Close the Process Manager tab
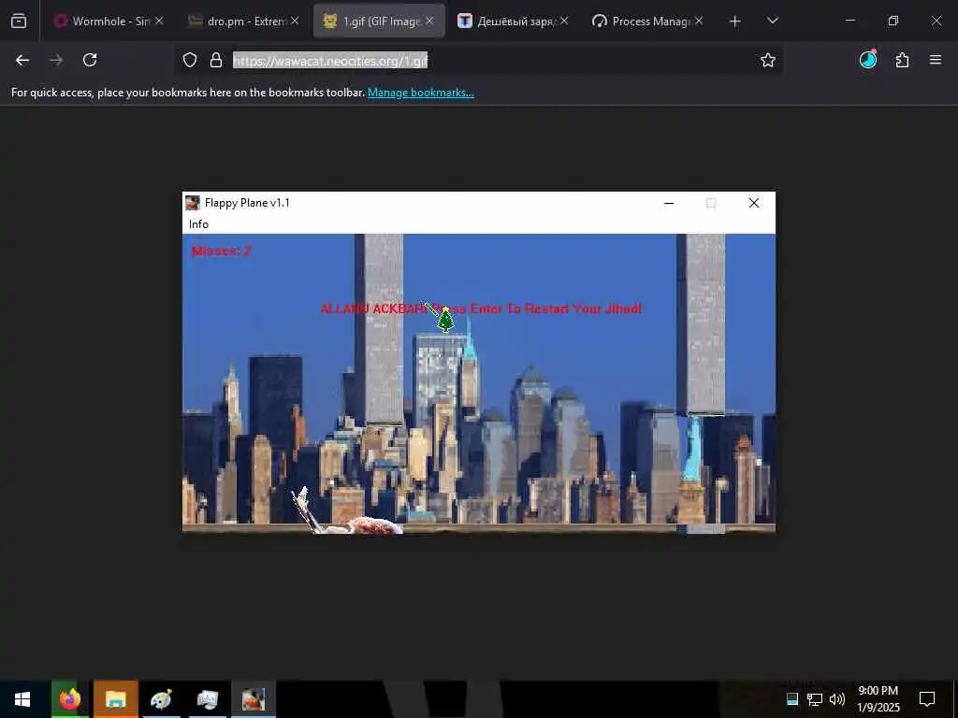958x718 pixels. [699, 21]
